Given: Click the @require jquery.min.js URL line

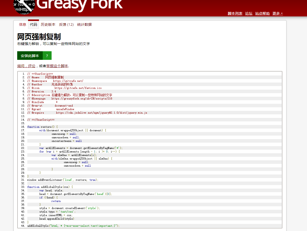Looking at the screenshot, I should (x=87, y=113).
